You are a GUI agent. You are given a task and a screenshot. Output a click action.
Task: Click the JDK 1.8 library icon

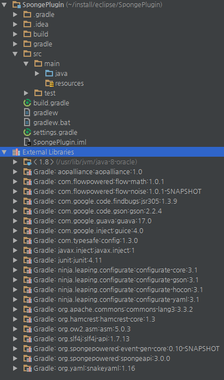pos(27,162)
